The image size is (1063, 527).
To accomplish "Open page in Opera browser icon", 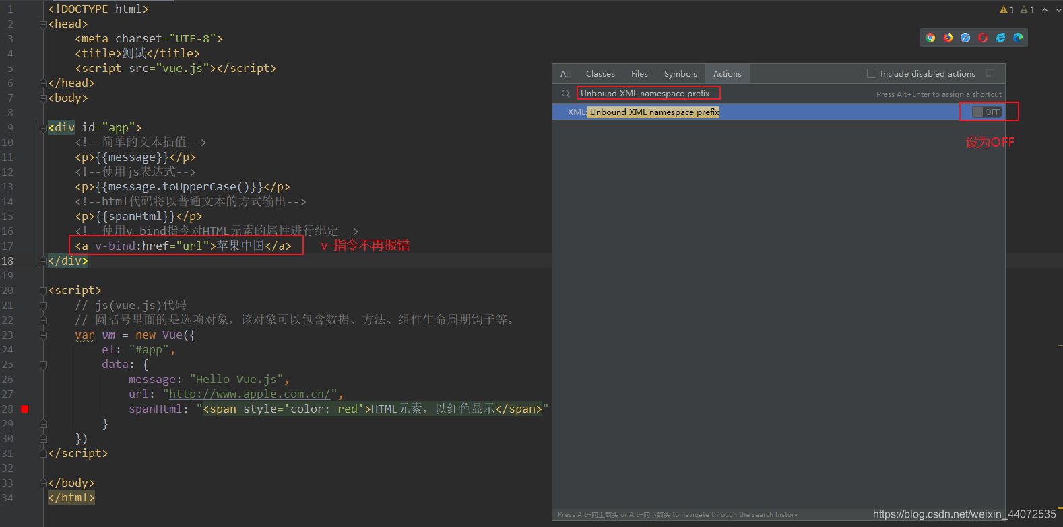I will (983, 38).
